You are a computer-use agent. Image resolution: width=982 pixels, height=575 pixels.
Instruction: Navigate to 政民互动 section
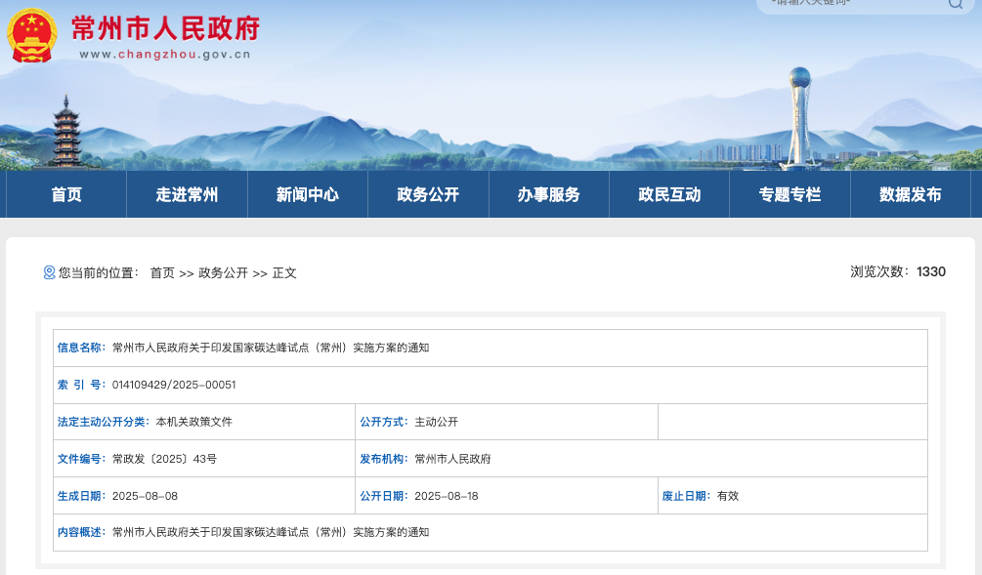(669, 194)
